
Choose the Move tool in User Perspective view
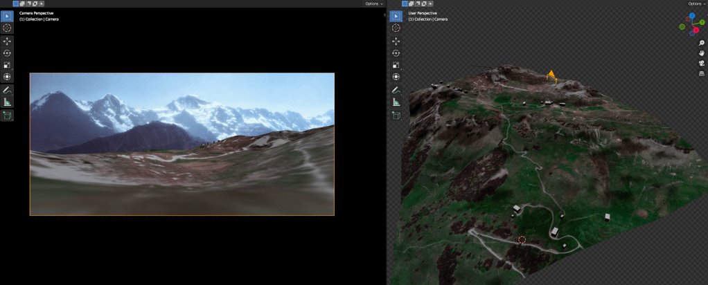click(x=396, y=42)
